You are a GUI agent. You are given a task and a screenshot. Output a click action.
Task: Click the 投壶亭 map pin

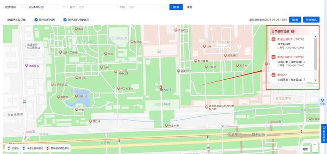click(132, 42)
